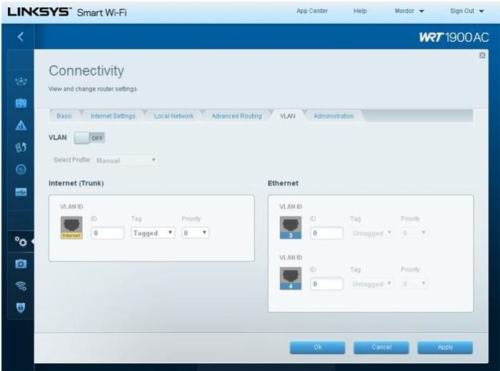Image resolution: width=500 pixels, height=371 pixels.
Task: Click the Internet port icon
Action: pos(71,227)
